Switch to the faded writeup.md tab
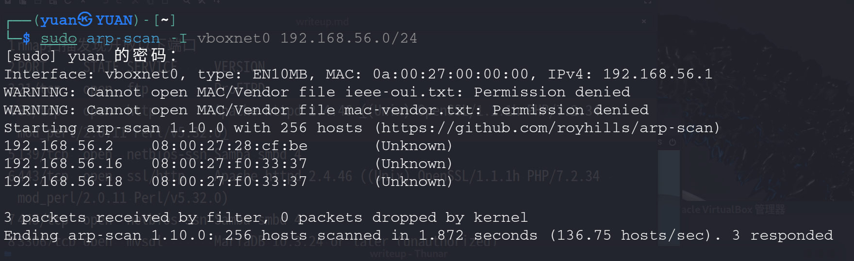 [x=323, y=22]
